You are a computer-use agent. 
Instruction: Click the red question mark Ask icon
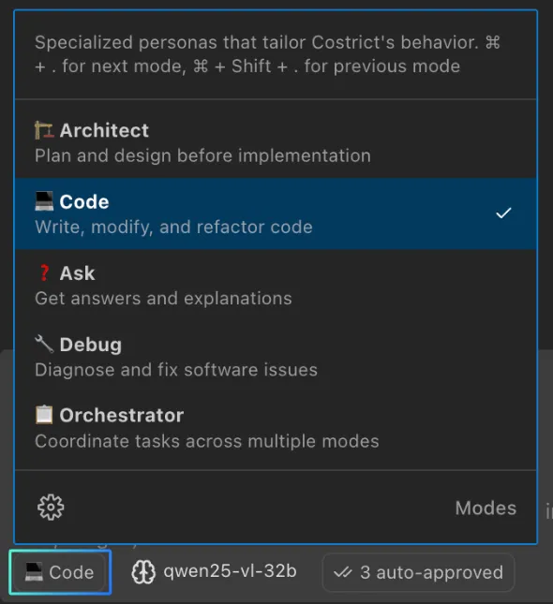[x=44, y=273]
